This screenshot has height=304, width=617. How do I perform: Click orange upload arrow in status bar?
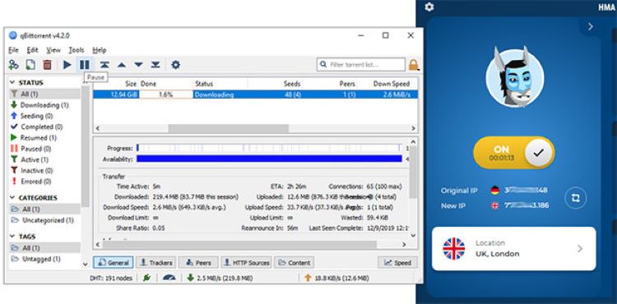(308, 278)
